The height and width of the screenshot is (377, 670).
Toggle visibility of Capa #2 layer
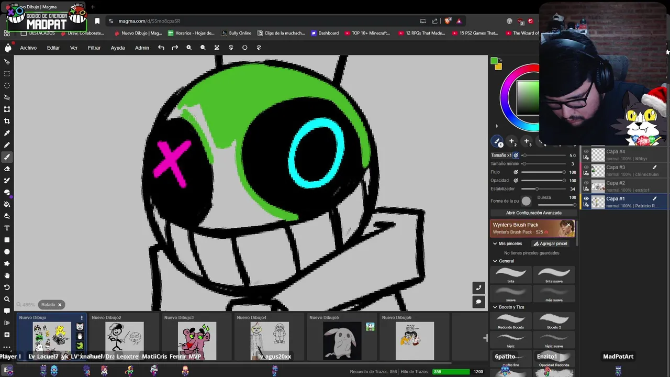(586, 183)
